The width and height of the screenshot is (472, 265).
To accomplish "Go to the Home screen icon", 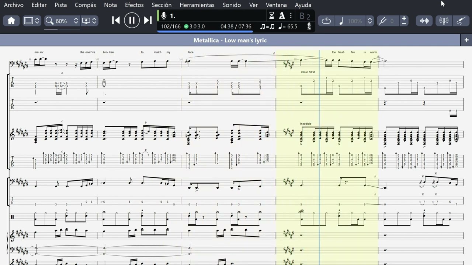I will [x=11, y=21].
